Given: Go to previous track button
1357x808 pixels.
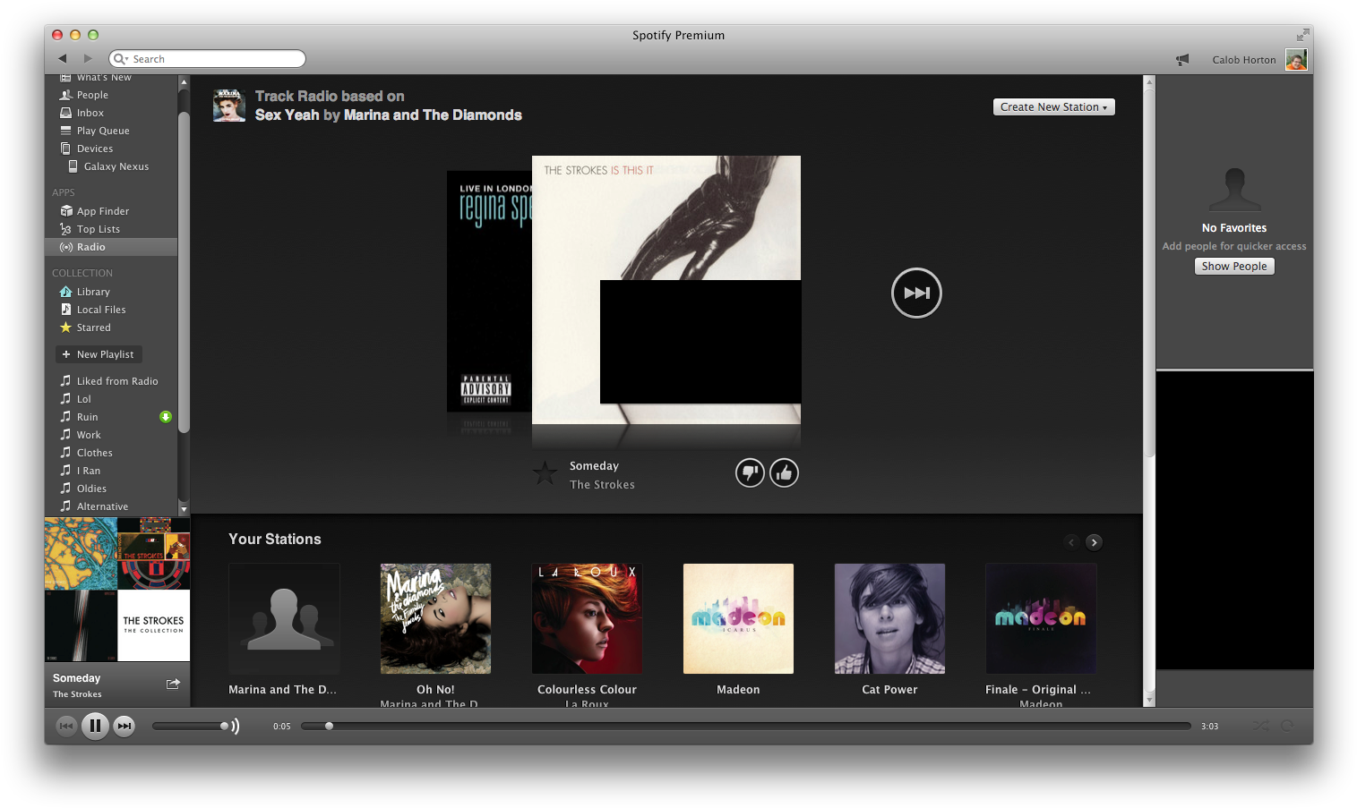Looking at the screenshot, I should click(x=66, y=726).
